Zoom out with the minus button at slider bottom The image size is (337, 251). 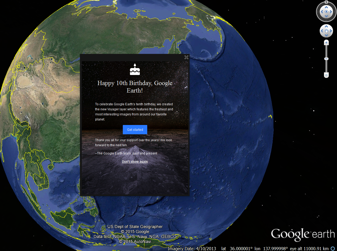[326, 75]
